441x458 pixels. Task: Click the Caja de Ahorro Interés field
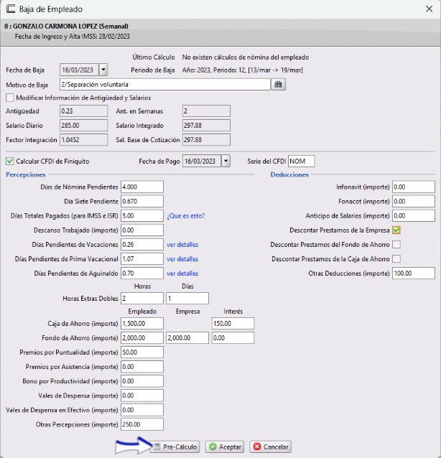tap(233, 324)
